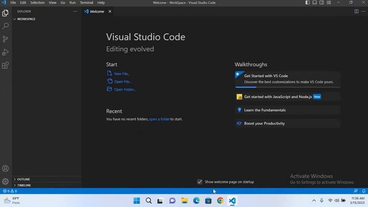Open Learn the Fundamentals walkthrough
This screenshot has width=368, height=207.
coord(287,110)
